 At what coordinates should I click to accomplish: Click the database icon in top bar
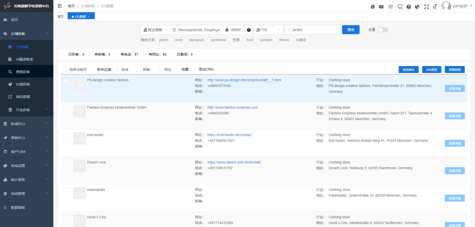(x=391, y=7)
